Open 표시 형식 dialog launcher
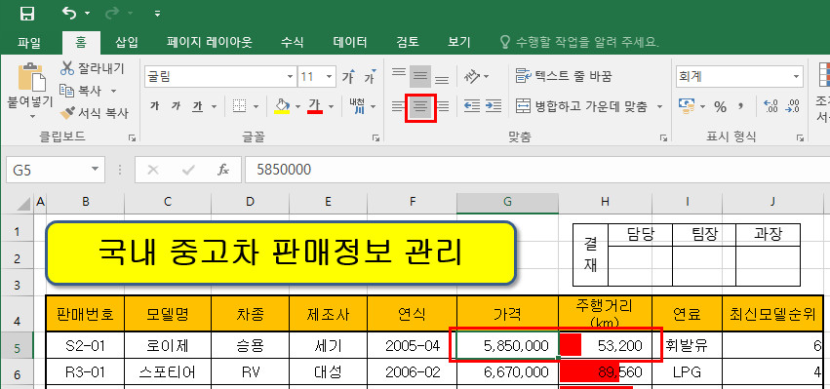The image size is (830, 389). [x=800, y=137]
